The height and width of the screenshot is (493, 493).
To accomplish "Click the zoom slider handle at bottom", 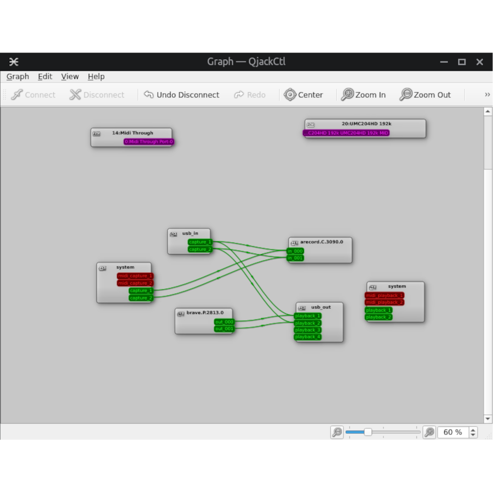I will [368, 432].
